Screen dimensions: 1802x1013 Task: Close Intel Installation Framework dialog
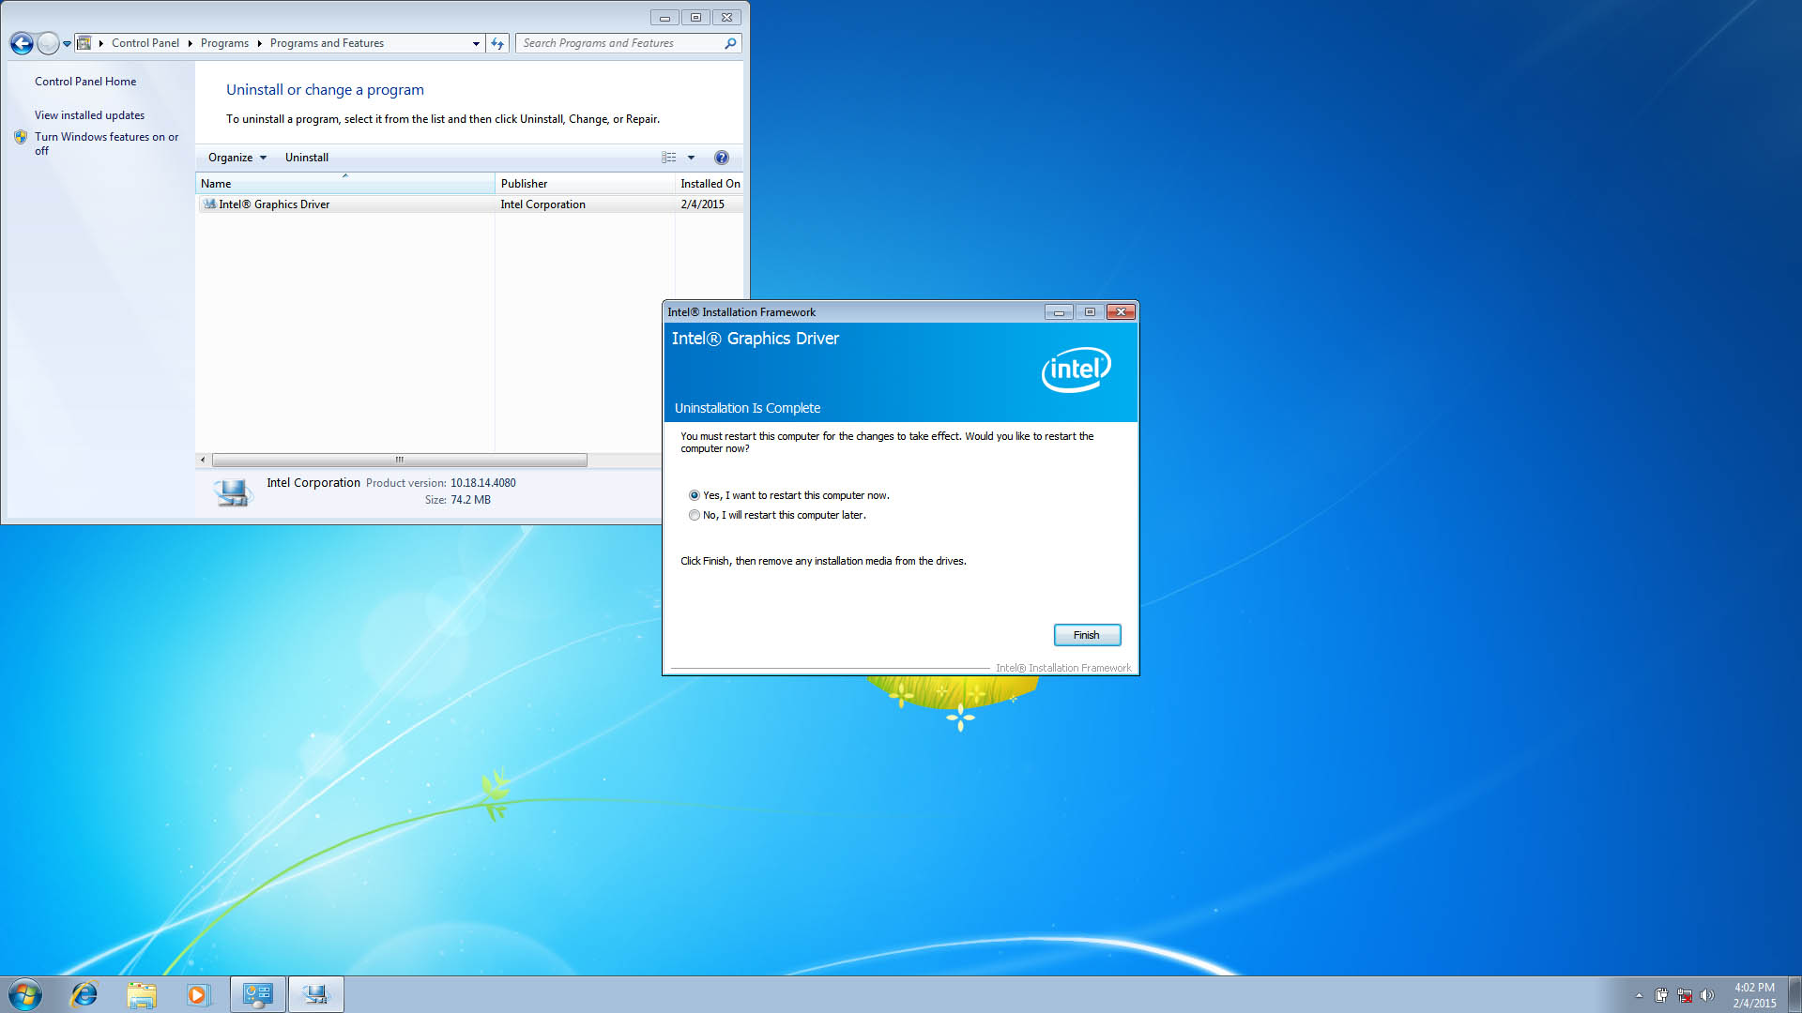1121,312
